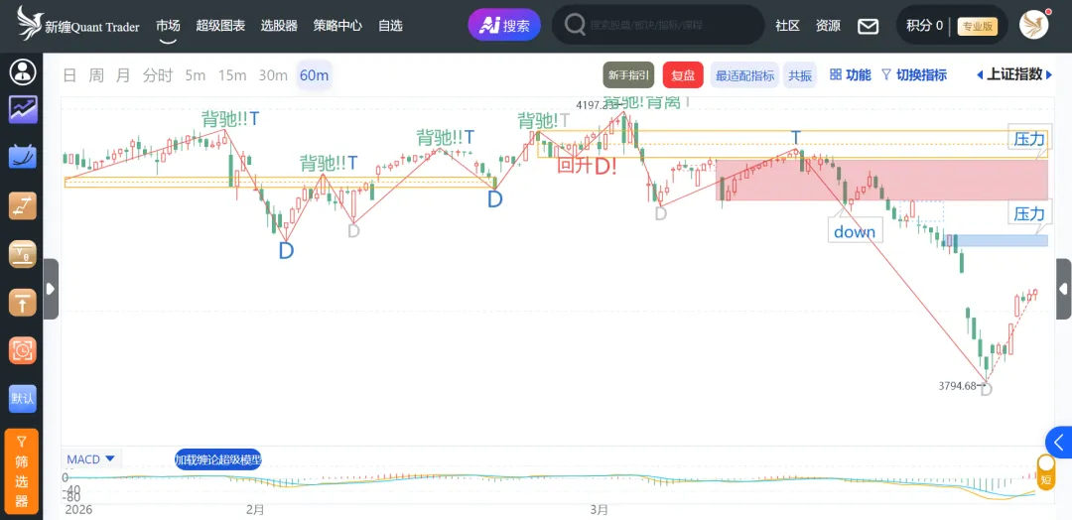Open the 选股器 menu
Screen dimensions: 1072x520
point(279,26)
